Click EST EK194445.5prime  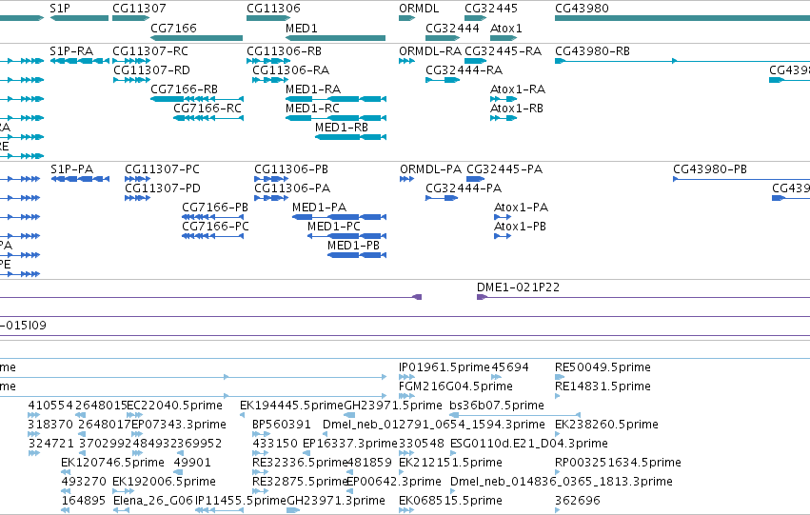(x=243, y=415)
